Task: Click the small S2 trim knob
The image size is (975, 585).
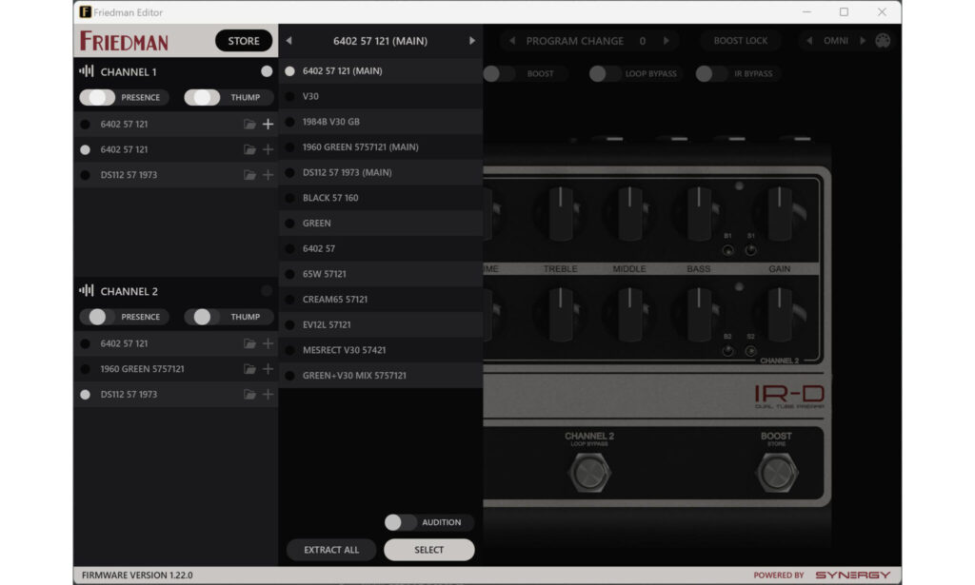Action: point(751,351)
